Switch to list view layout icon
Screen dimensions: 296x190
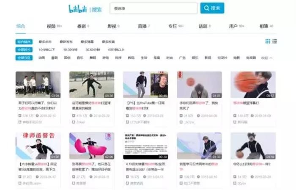tap(275, 41)
